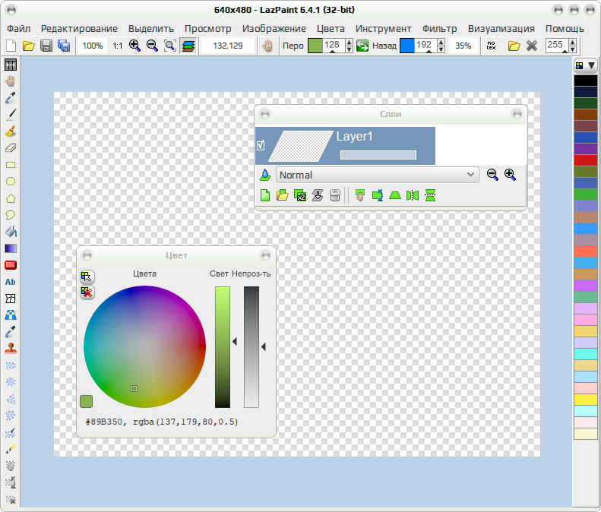Open the Визуализация menu

501,29
